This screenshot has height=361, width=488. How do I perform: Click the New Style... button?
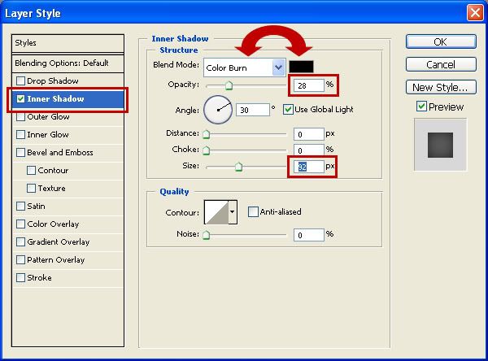click(441, 87)
